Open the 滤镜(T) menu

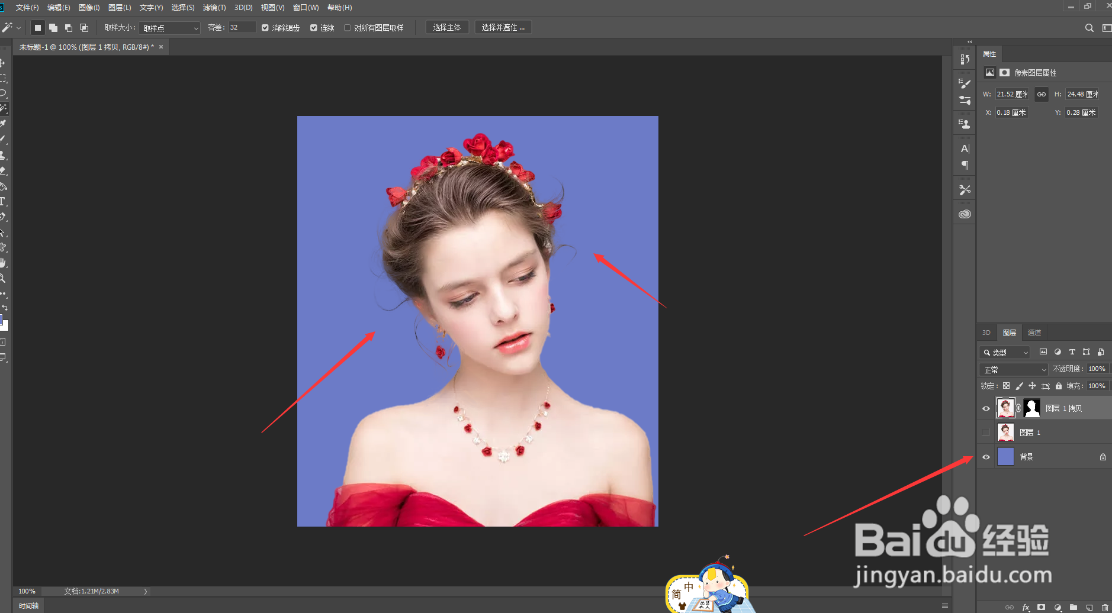tap(214, 8)
